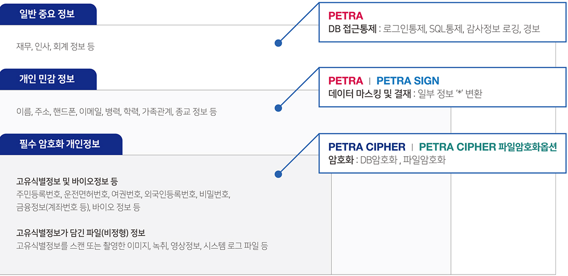
Task: Click 고유식별정보를 스캔 또는 촬영한 이미지 line
Action: tap(142, 246)
